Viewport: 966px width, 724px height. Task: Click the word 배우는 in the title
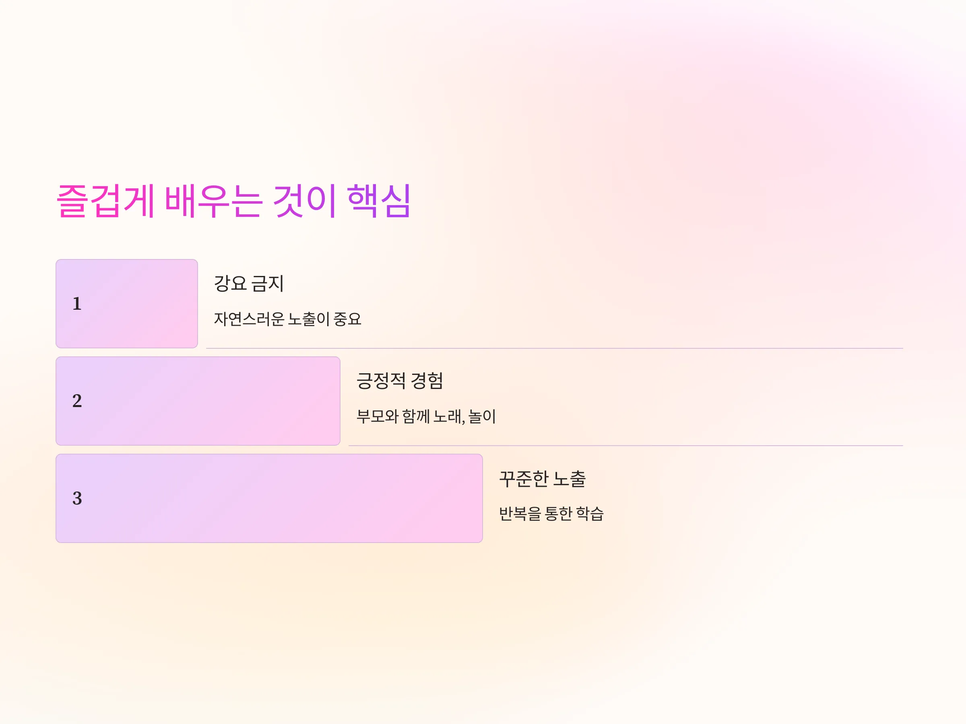(x=214, y=201)
